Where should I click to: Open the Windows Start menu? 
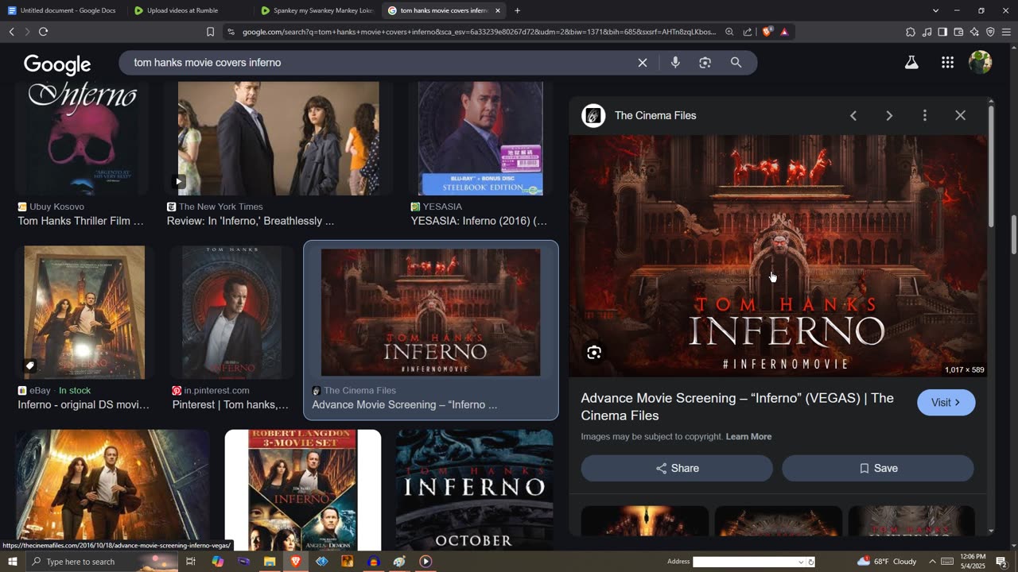12,562
